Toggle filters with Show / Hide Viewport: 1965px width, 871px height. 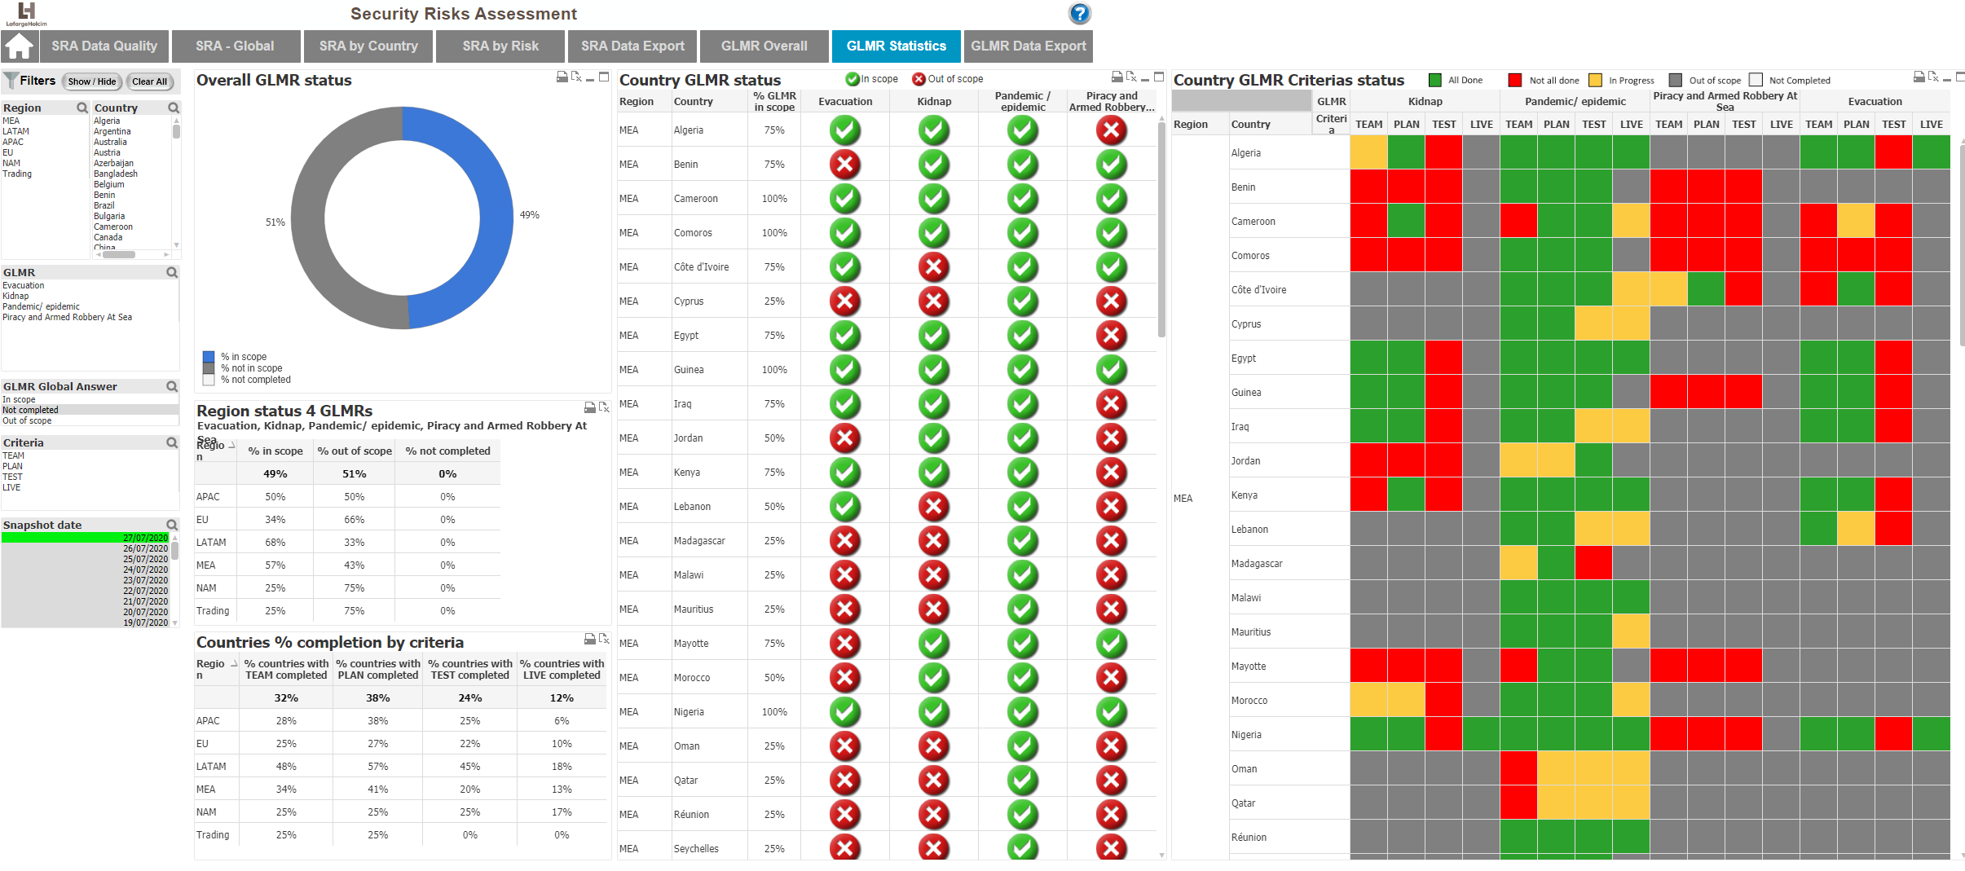pos(91,81)
